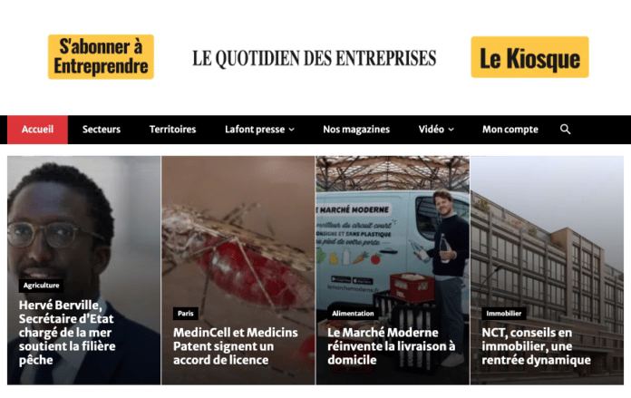Select the Alimentation category tag
Image resolution: width=631 pixels, height=398 pixels.
[x=353, y=313]
